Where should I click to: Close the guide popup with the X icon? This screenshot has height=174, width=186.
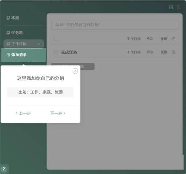75,71
